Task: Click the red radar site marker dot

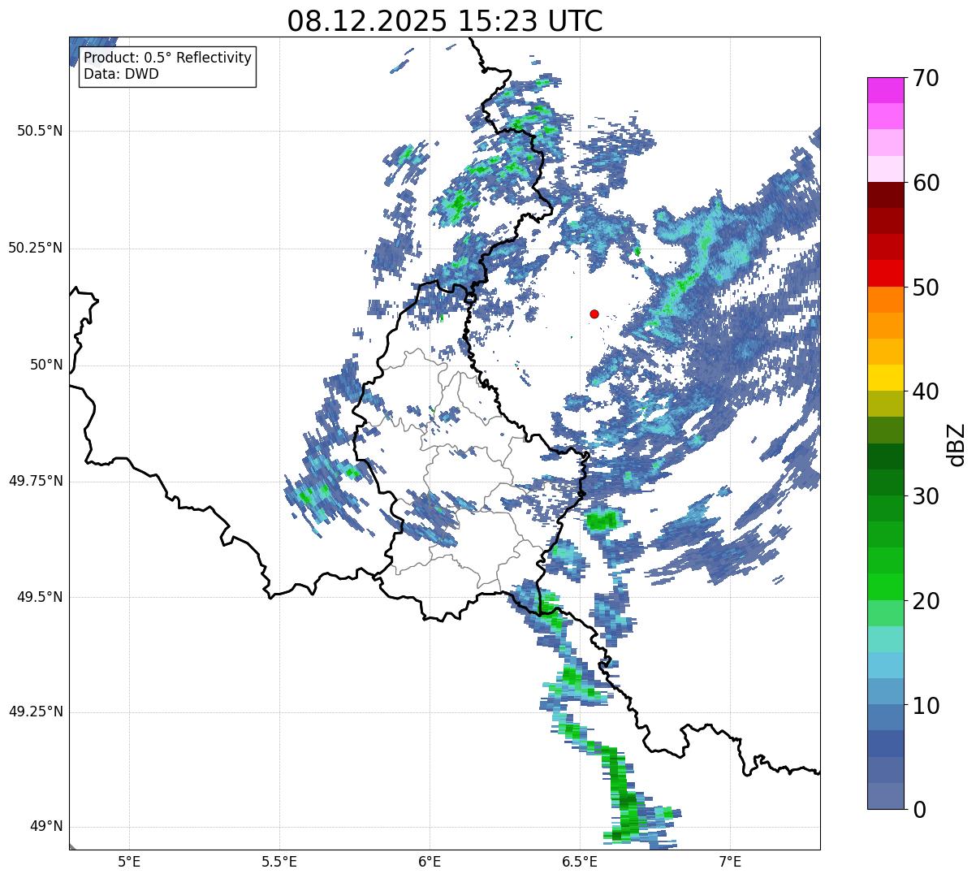Action: 594,314
